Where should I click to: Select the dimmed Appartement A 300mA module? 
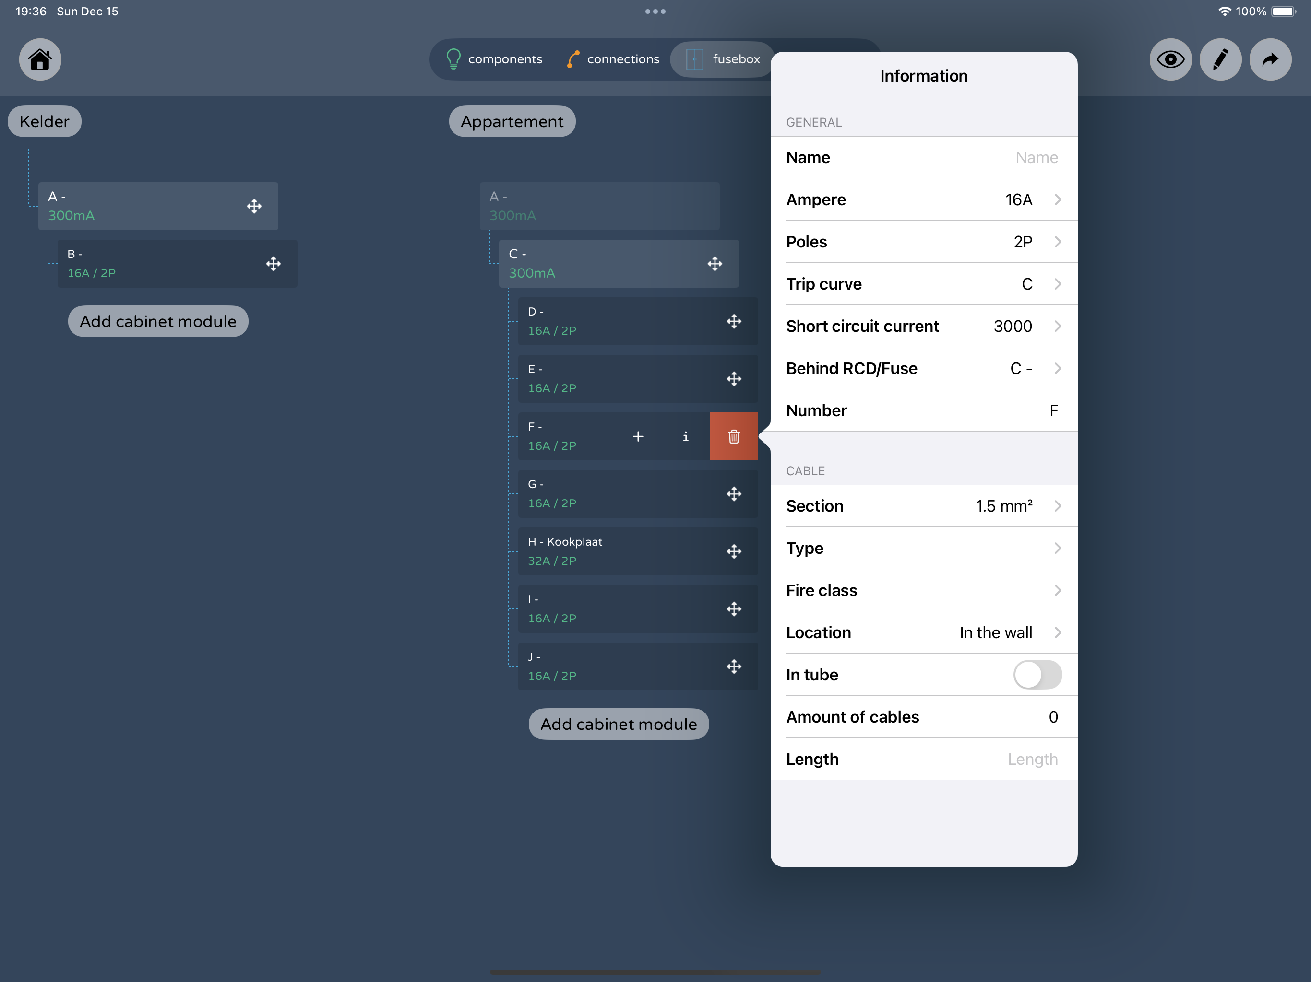point(600,206)
